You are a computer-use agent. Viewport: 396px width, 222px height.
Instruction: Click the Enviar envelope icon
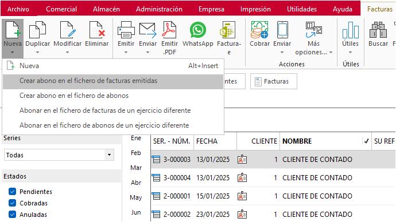tap(147, 30)
